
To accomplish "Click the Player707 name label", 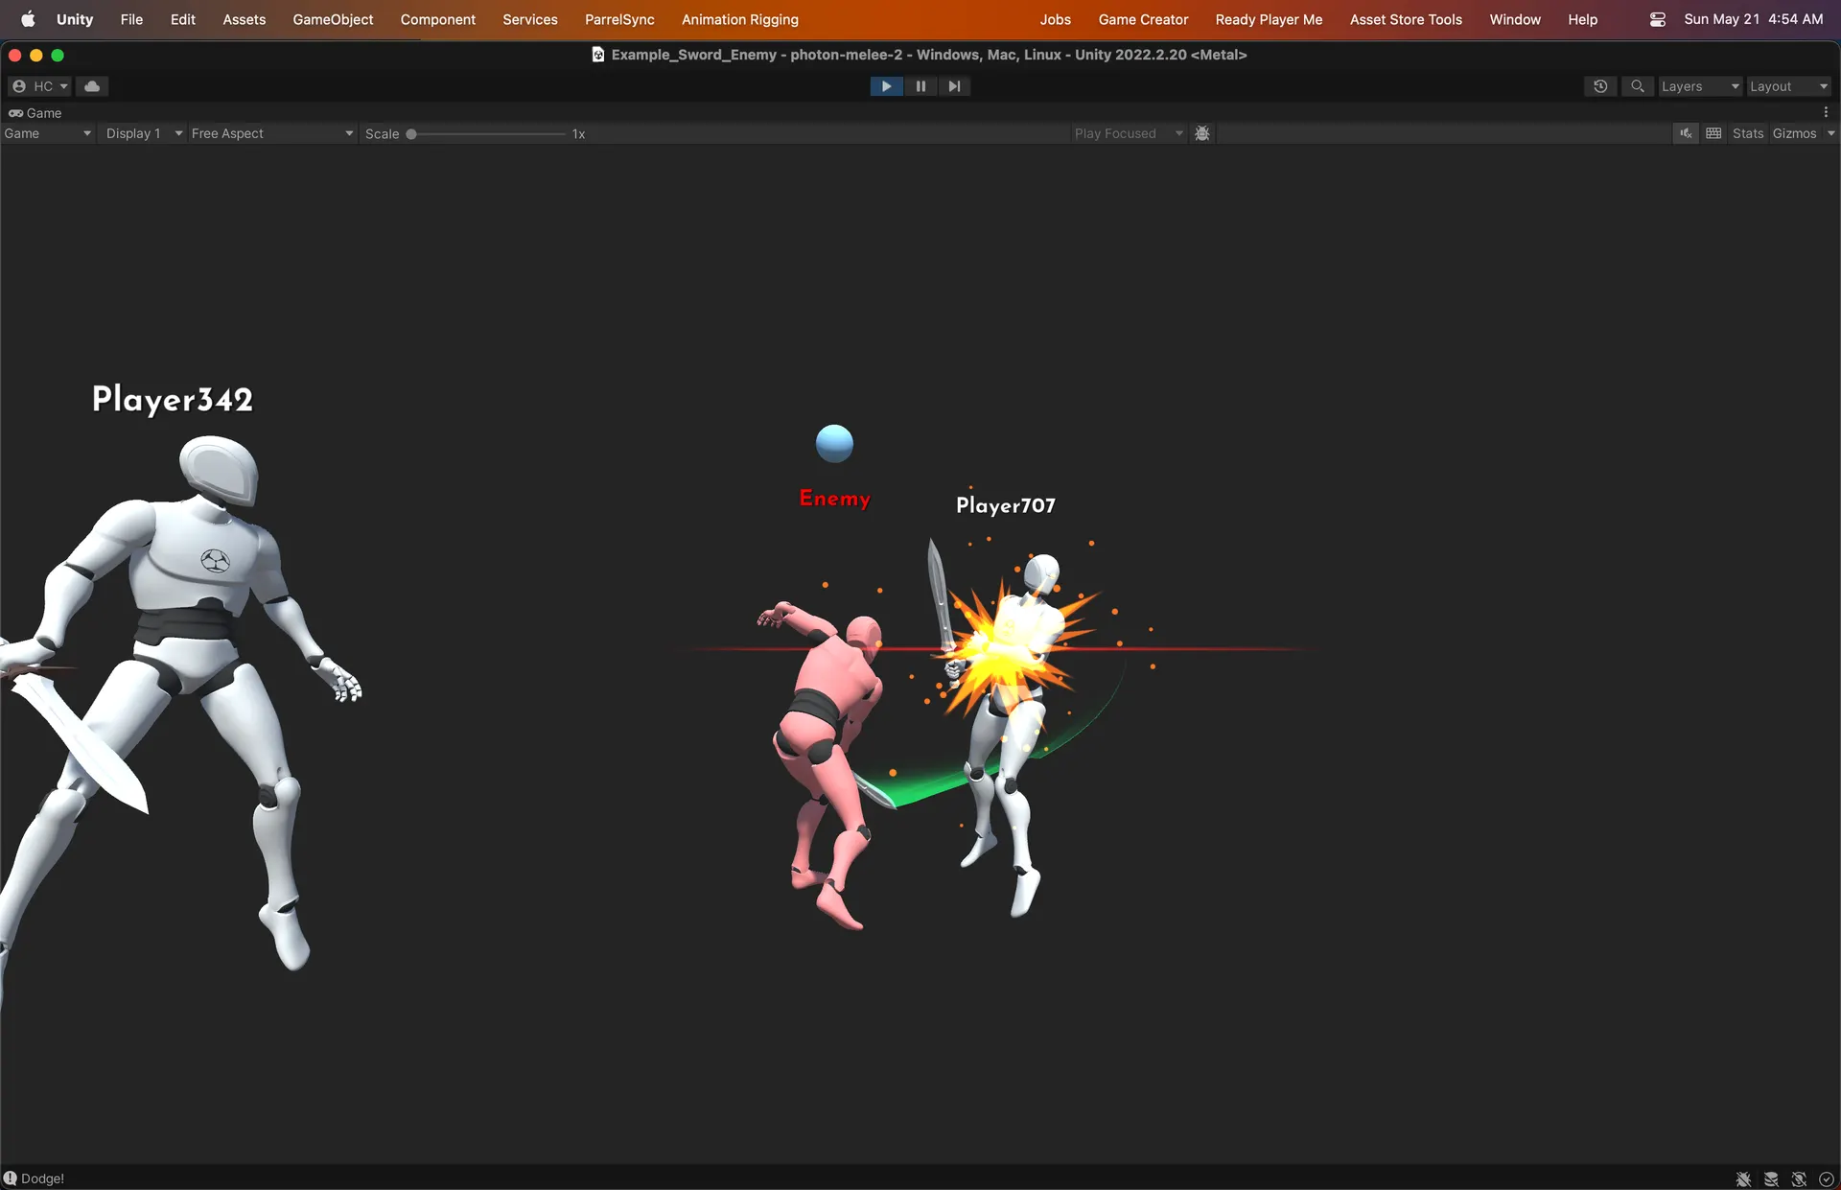I will coord(1006,505).
